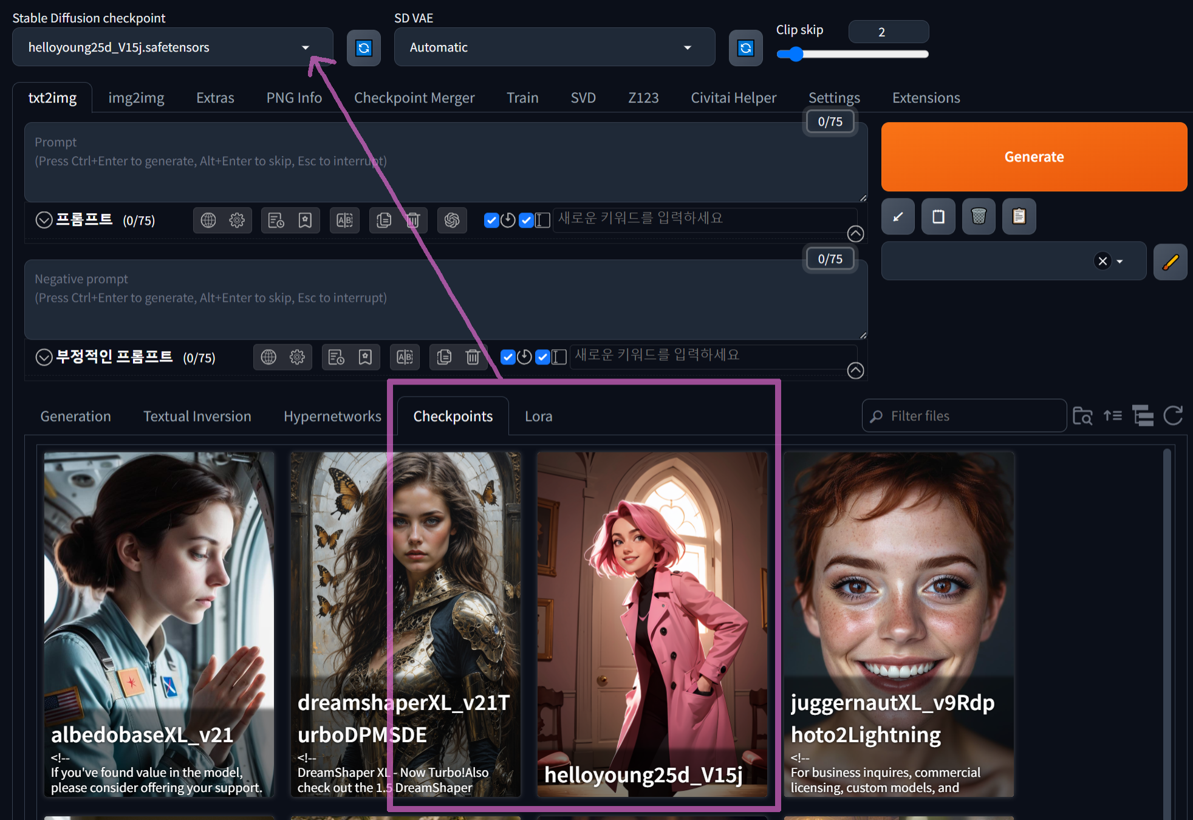Click the paintbrush edit styles button

1170,262
